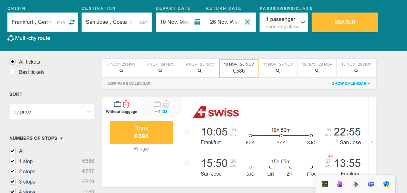This screenshot has width=407, height=193.
Task: Uncheck the 1 stop filter
Action: coord(13,161)
